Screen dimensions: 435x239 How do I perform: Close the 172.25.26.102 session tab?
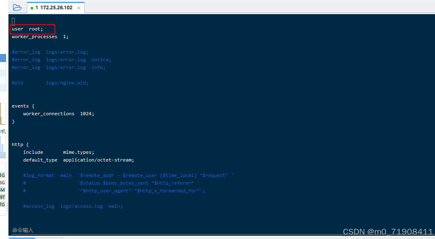[79, 7]
